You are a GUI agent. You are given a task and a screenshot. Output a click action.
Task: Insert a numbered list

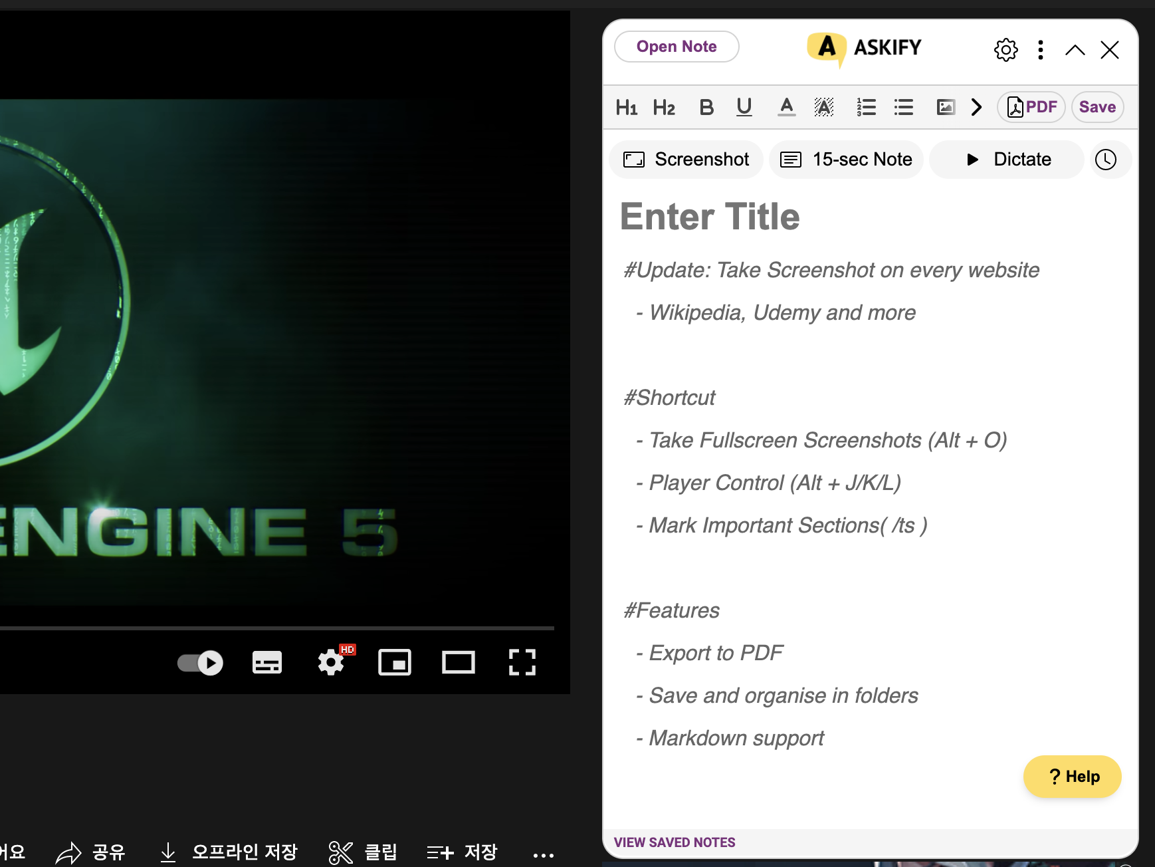(866, 107)
